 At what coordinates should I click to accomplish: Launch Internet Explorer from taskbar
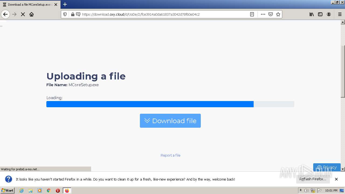21,190
